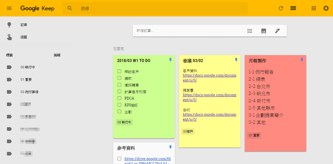Select the Reminders bell sidebar icon
This screenshot has width=333, height=164.
click(9, 37)
